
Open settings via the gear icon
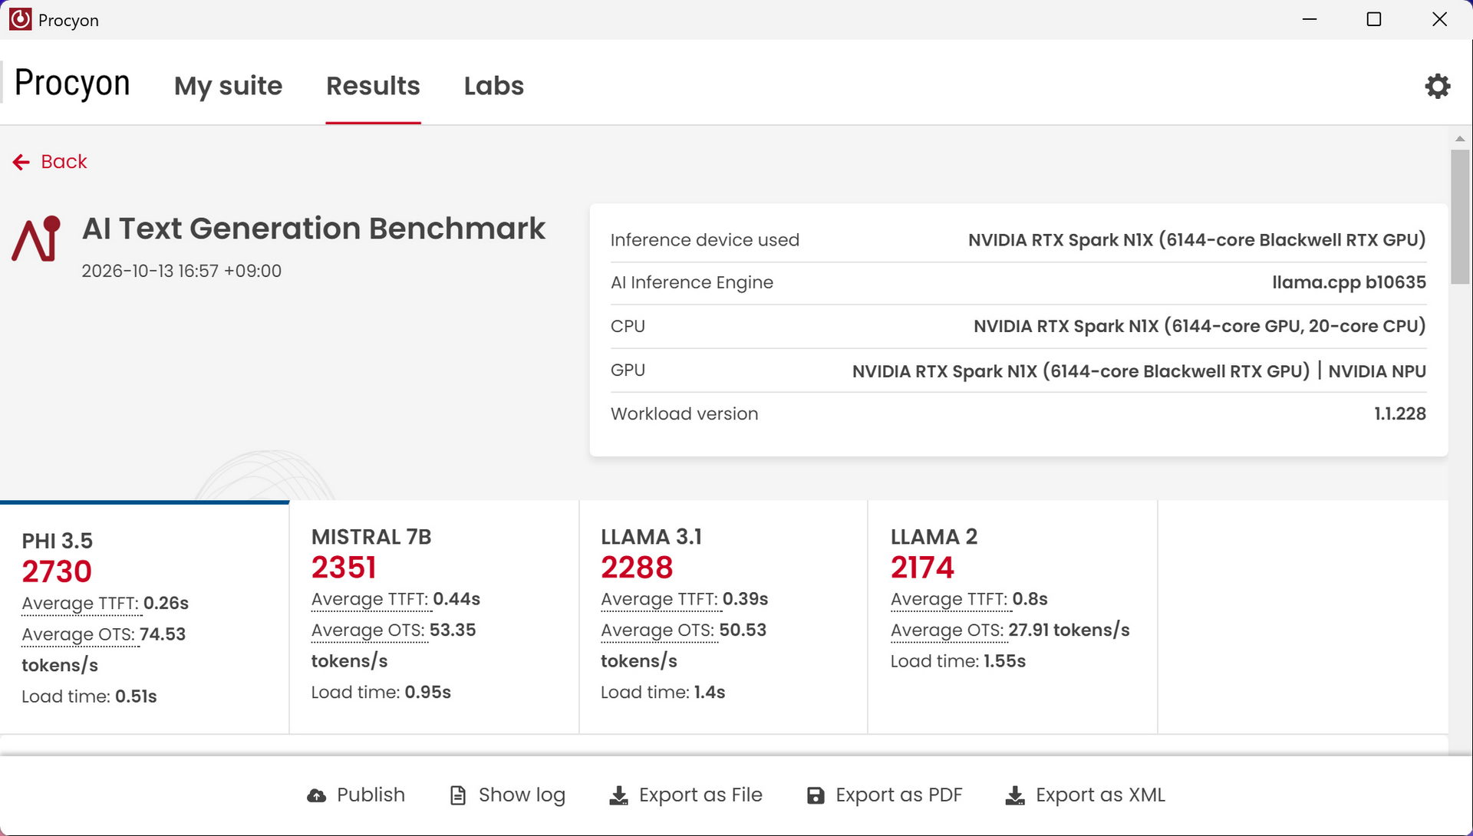(1437, 86)
